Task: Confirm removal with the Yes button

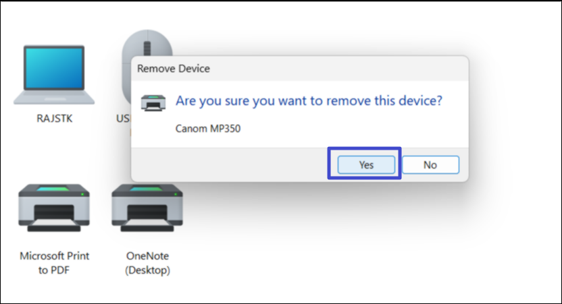Action: 365,164
